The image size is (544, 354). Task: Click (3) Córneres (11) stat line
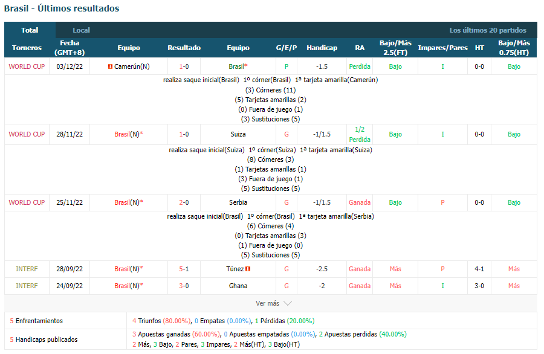[x=271, y=90]
